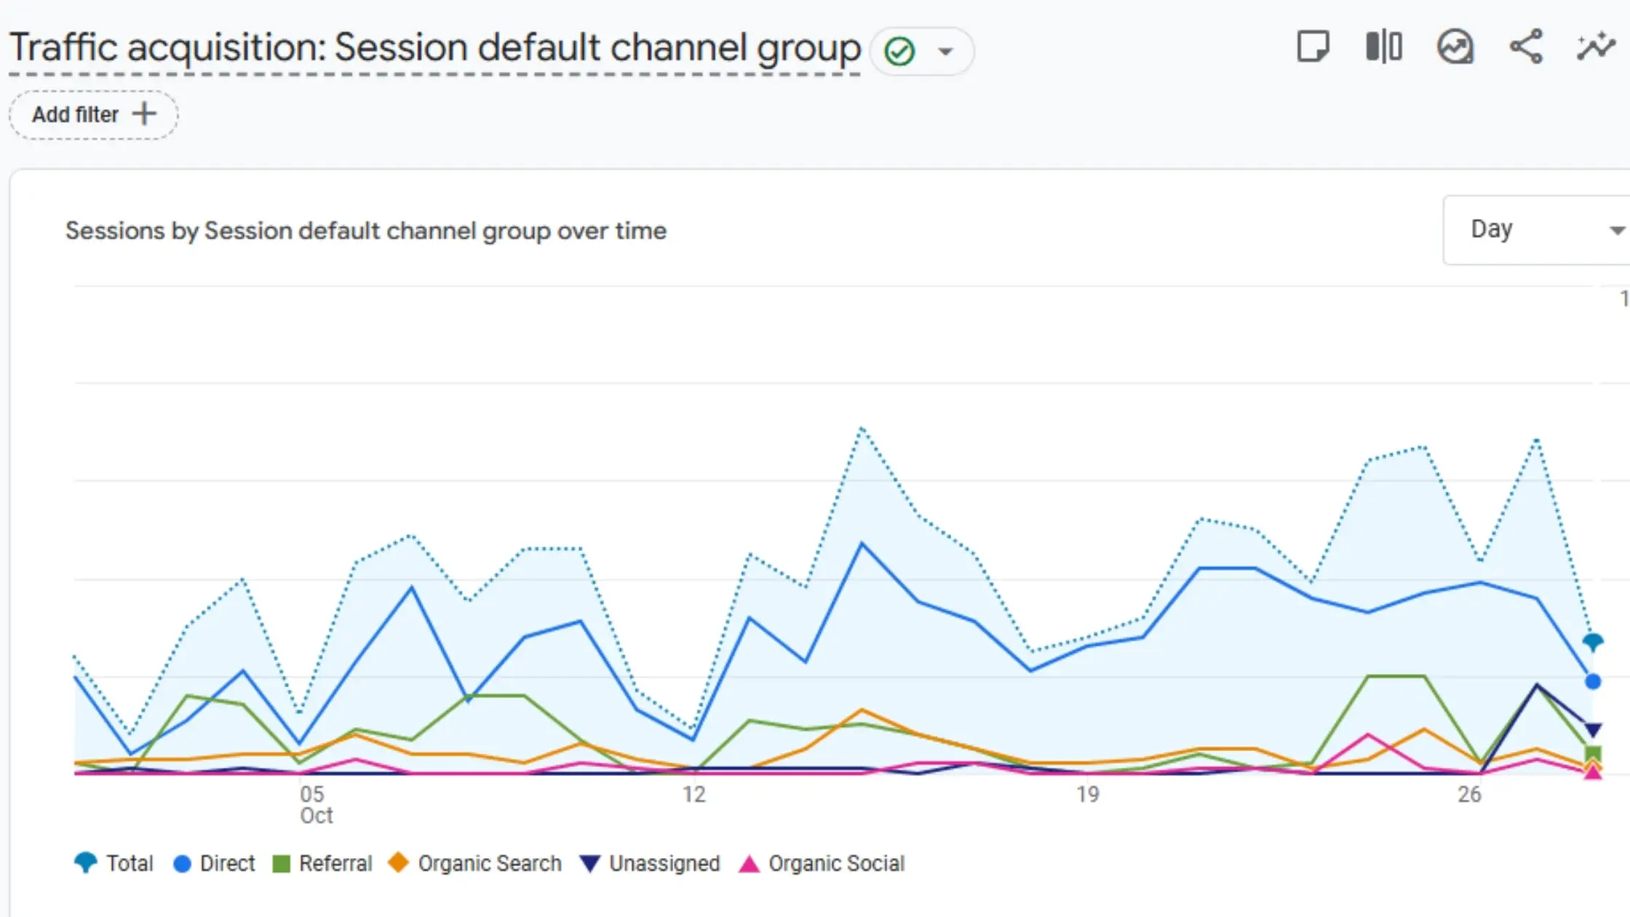Viewport: 1630px width, 917px height.
Task: Click the Day dropdown caret arrow
Action: (1616, 231)
